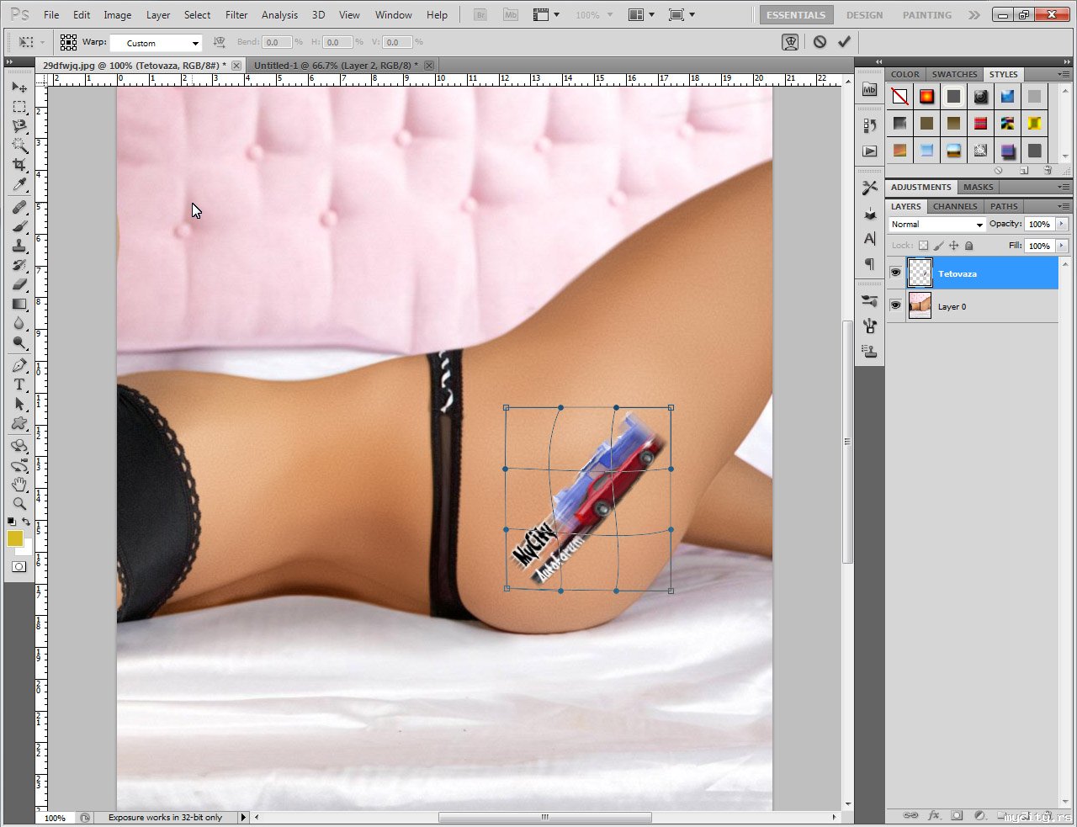
Task: Expand the layer Opacity slider arrow
Action: (1062, 225)
